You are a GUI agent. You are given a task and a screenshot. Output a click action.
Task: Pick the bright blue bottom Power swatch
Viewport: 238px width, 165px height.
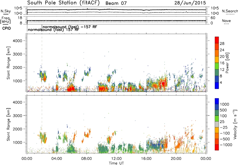point(217,85)
